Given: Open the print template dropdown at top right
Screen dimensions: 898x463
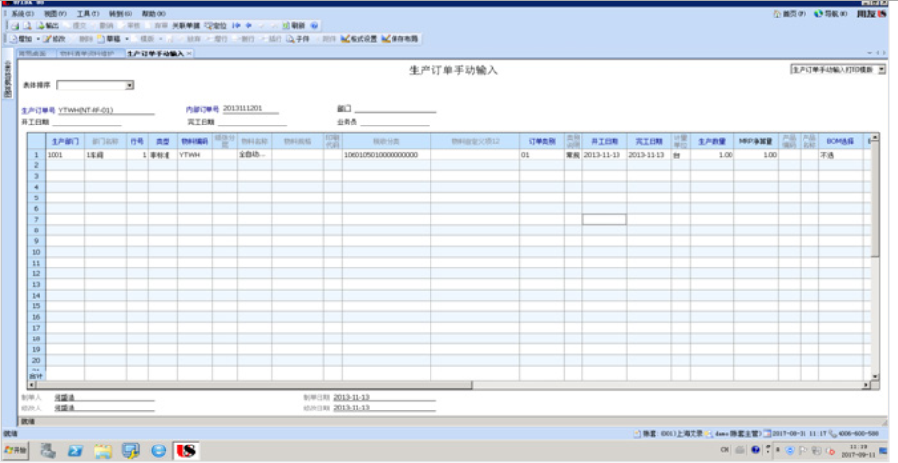Looking at the screenshot, I should (x=881, y=70).
